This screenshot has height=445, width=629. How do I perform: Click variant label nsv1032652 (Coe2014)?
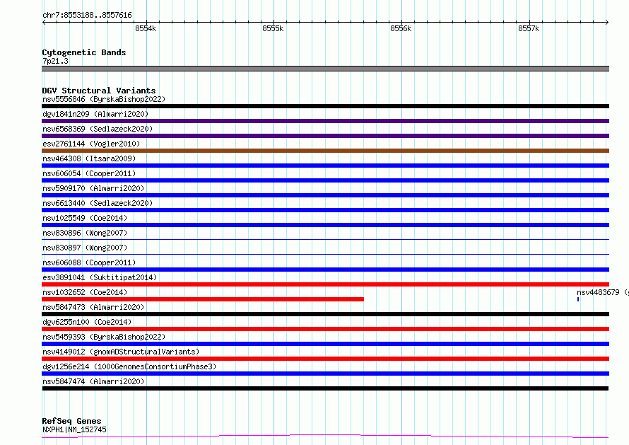click(85, 292)
